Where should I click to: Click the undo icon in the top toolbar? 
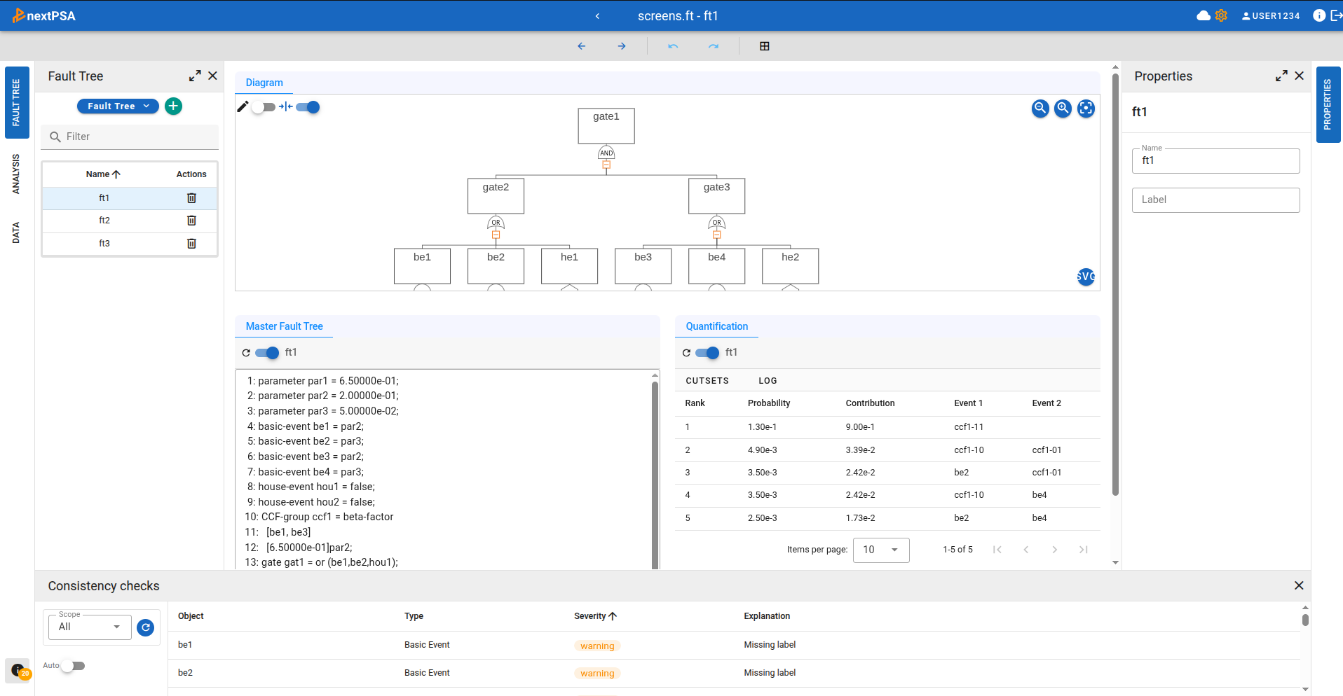(x=671, y=46)
